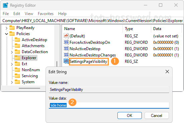Expand the DataCollection key
Image resolution: width=184 pixels, height=123 pixels.
(x=12, y=52)
